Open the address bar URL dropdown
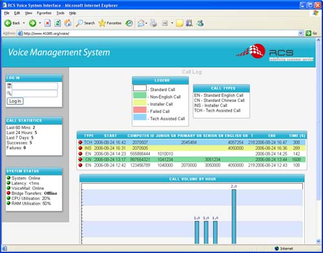 tap(301, 34)
